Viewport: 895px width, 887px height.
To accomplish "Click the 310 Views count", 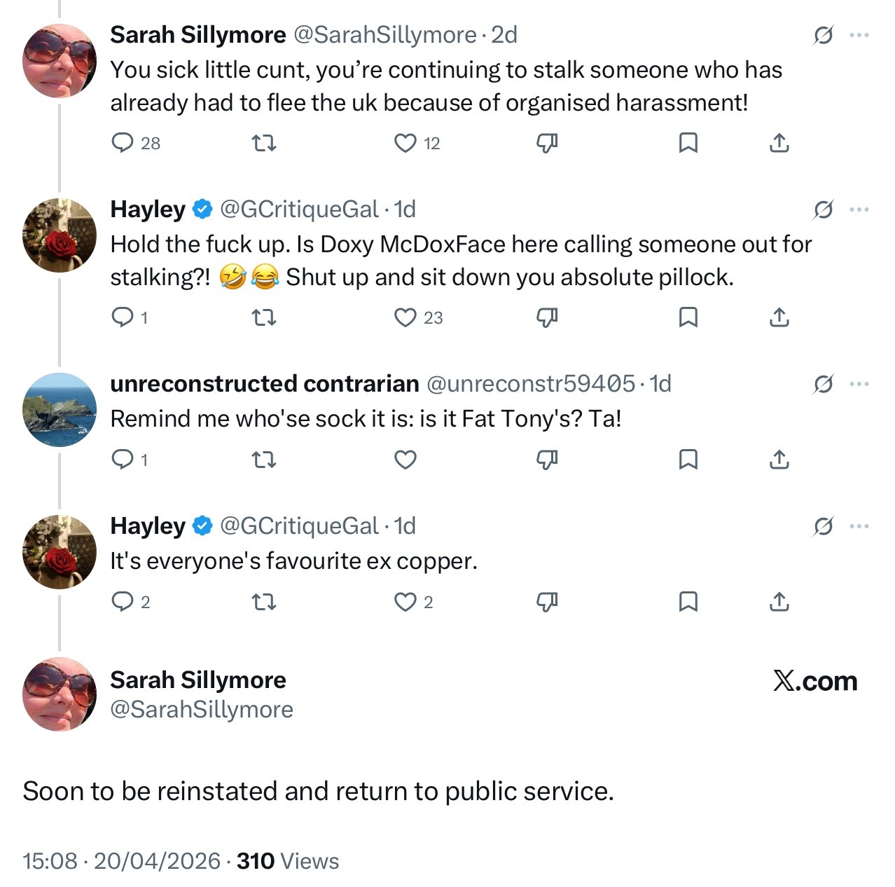I will pyautogui.click(x=287, y=860).
